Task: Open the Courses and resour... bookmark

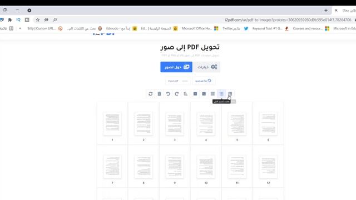Action: (x=311, y=28)
